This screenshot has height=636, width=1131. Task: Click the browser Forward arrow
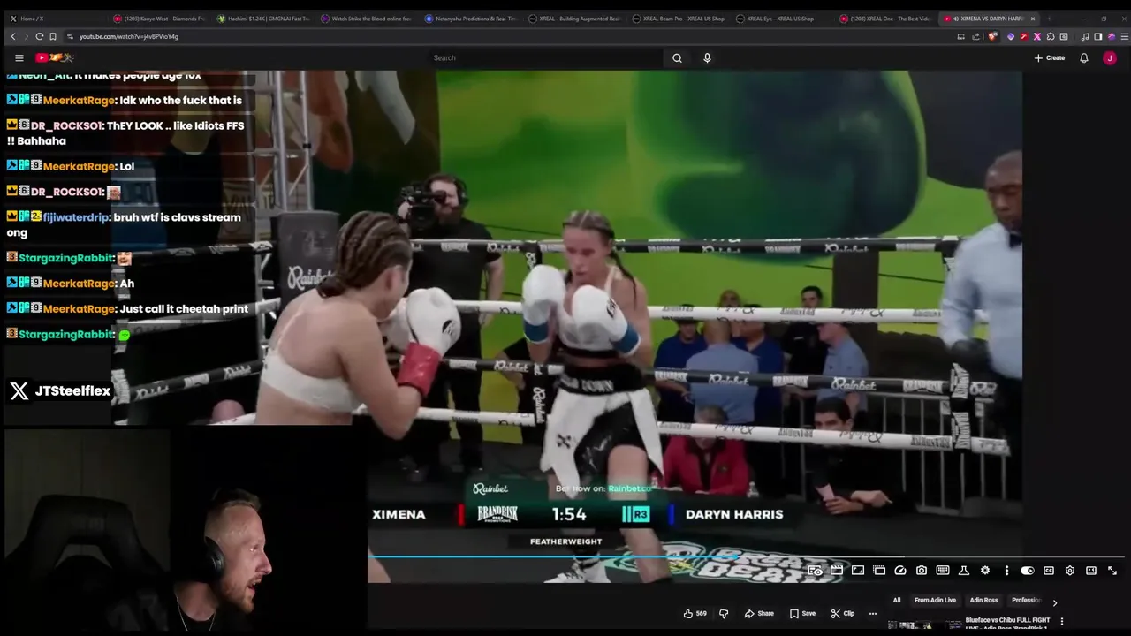click(26, 36)
